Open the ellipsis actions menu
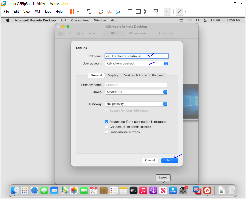This screenshot has width=246, height=199. pyautogui.click(x=80, y=33)
